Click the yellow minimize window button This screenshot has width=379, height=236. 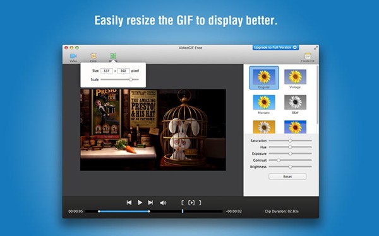(x=71, y=48)
